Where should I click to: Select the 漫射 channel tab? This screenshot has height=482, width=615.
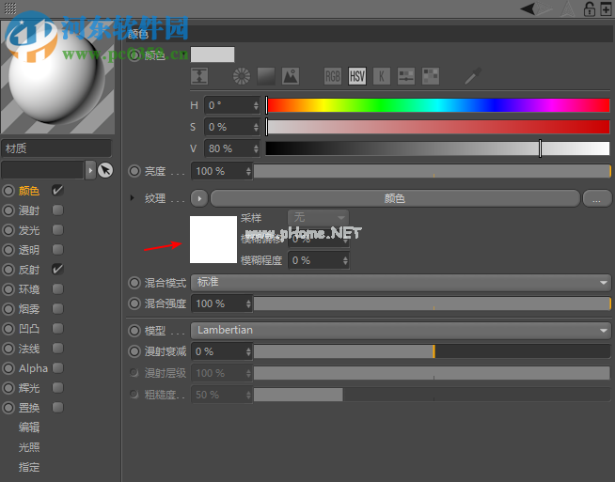pos(29,210)
